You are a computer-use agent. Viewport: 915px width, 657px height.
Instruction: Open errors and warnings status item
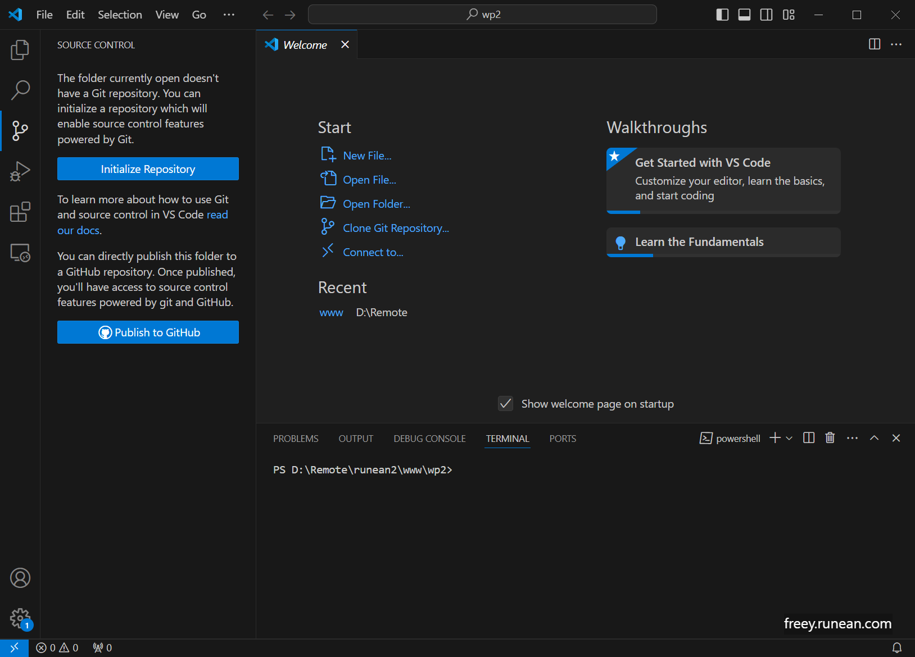pyautogui.click(x=57, y=647)
